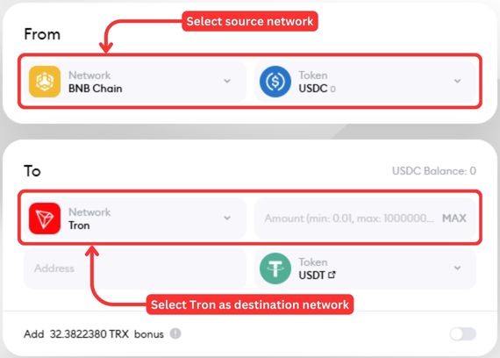The height and width of the screenshot is (358, 500).
Task: Open USDT external link icon
Action: tap(332, 275)
